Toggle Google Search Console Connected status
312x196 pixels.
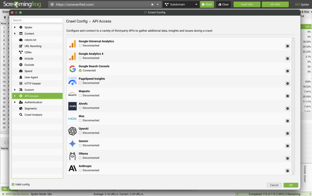coord(80,71)
